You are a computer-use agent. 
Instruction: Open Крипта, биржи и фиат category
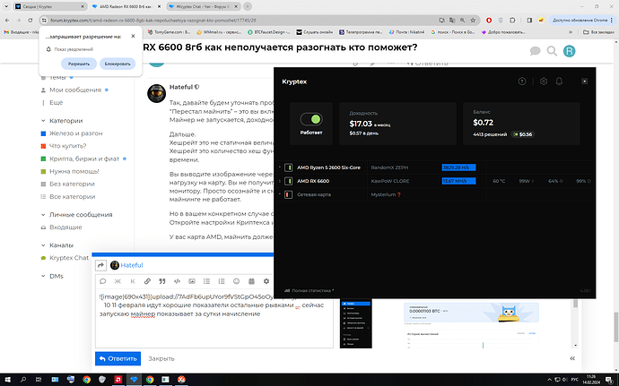point(83,159)
